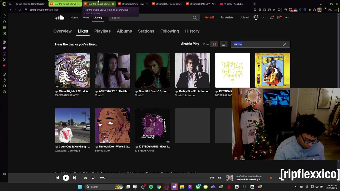Toggle the heart on CountQua & XanGang track
Viewport: 340px width, 191px height.
56,147
